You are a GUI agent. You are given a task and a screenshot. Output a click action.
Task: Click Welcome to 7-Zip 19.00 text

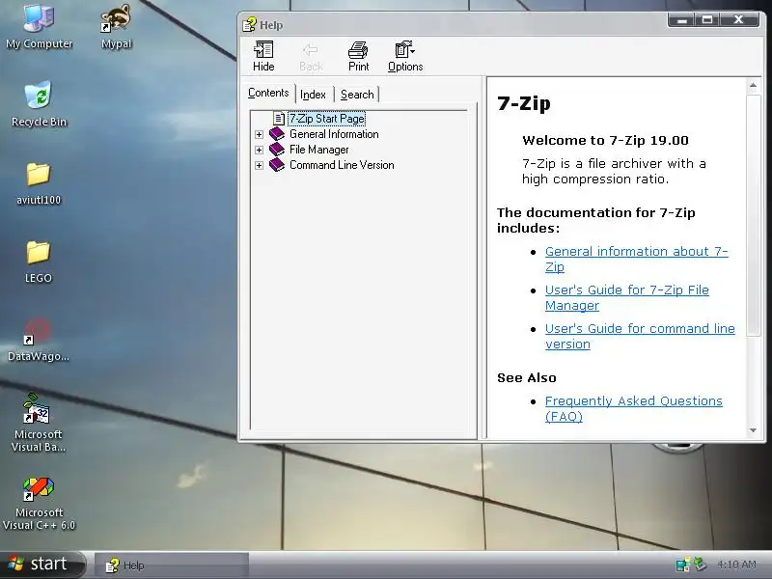click(606, 140)
